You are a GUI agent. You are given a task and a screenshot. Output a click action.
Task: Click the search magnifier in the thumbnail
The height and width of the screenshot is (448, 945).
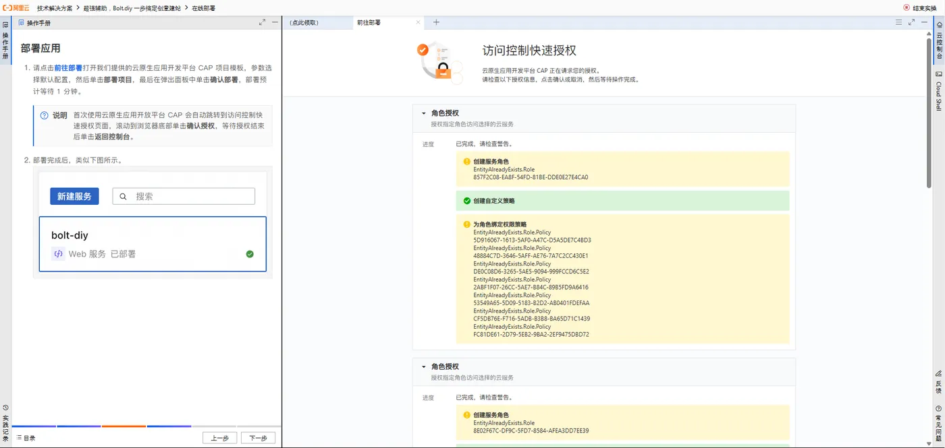[x=124, y=196]
